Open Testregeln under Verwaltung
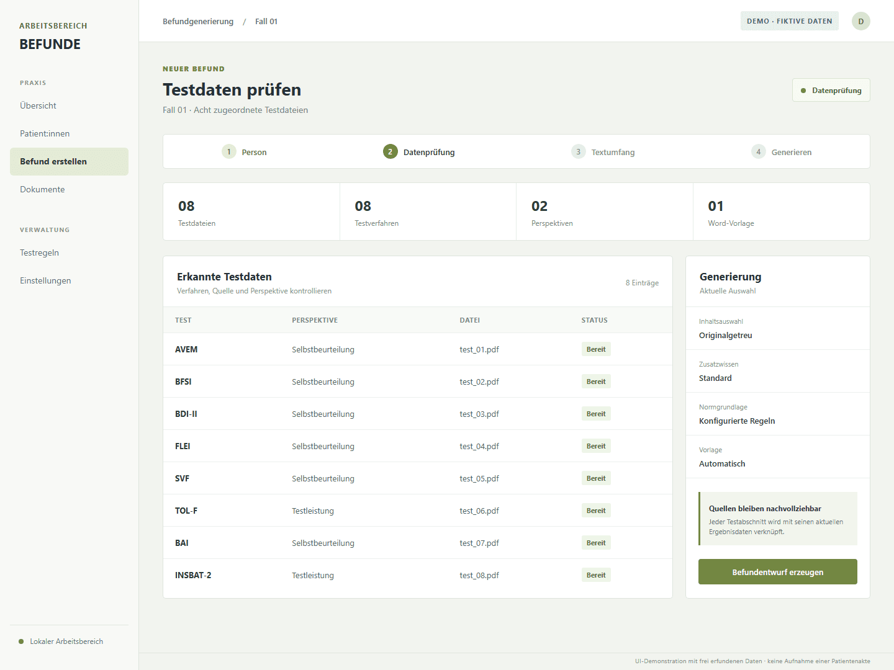Image resolution: width=894 pixels, height=670 pixels. point(69,252)
